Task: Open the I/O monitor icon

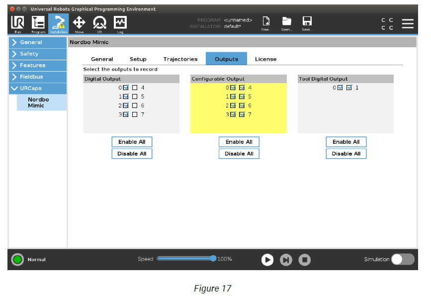Action: (x=99, y=24)
